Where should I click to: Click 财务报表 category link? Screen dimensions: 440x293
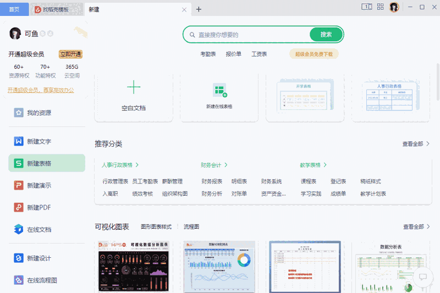(212, 181)
